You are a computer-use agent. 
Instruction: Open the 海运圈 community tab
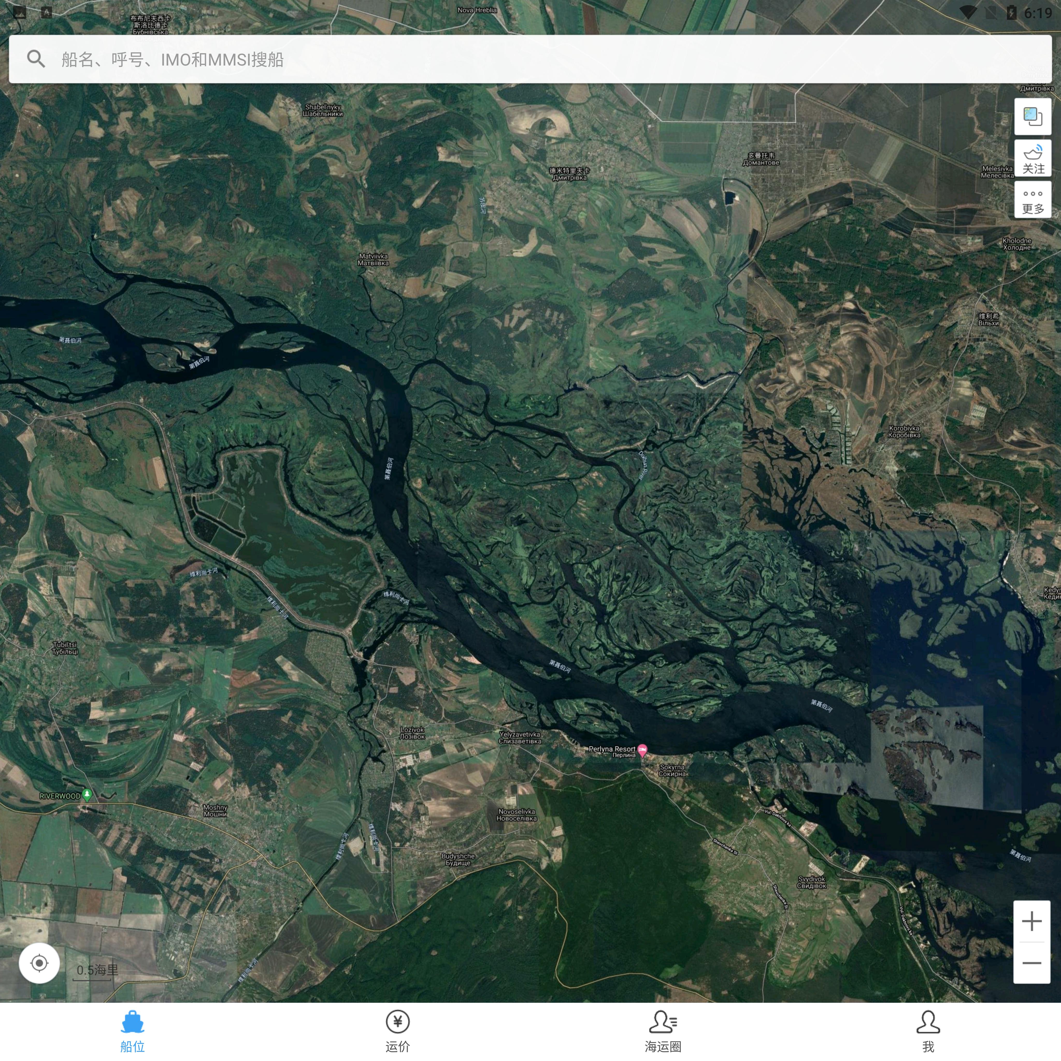(663, 1031)
